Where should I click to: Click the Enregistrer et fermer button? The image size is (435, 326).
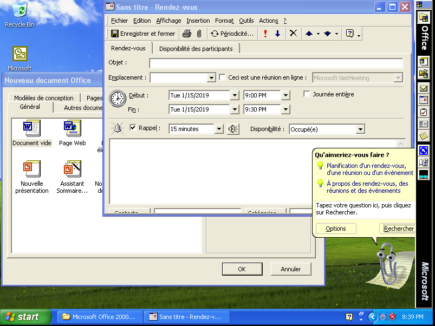143,34
